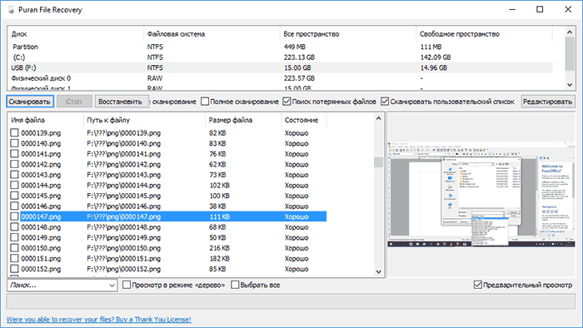Click the file list scroll down arrow

click(x=378, y=271)
